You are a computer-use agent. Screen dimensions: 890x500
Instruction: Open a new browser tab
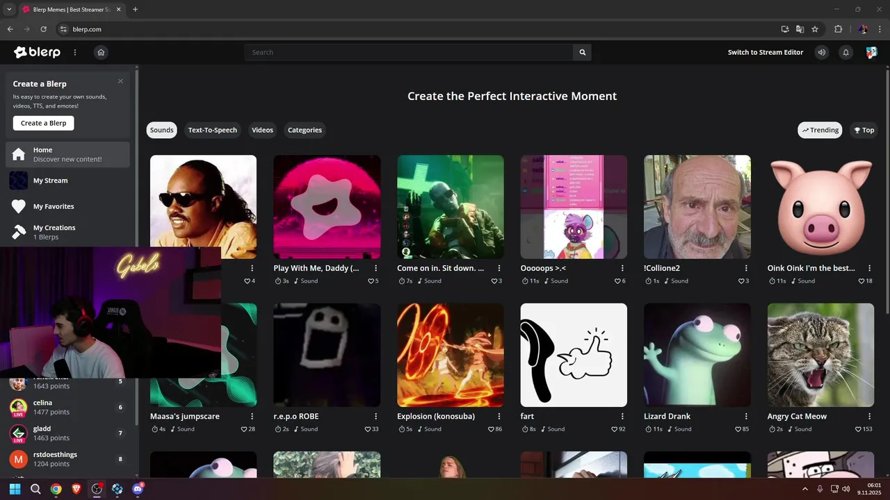[x=135, y=9]
